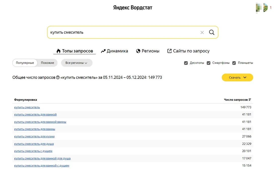Screen dimensions: 278x174
Task: Click the question mark help icon
Action: coord(58,77)
